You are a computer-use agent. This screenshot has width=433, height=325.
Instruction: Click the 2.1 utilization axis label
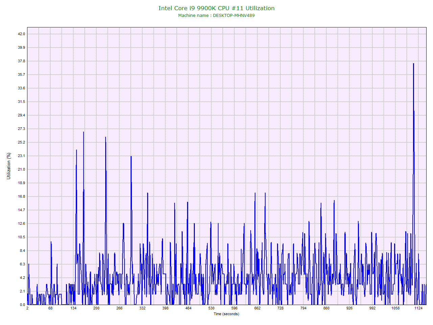point(22,291)
